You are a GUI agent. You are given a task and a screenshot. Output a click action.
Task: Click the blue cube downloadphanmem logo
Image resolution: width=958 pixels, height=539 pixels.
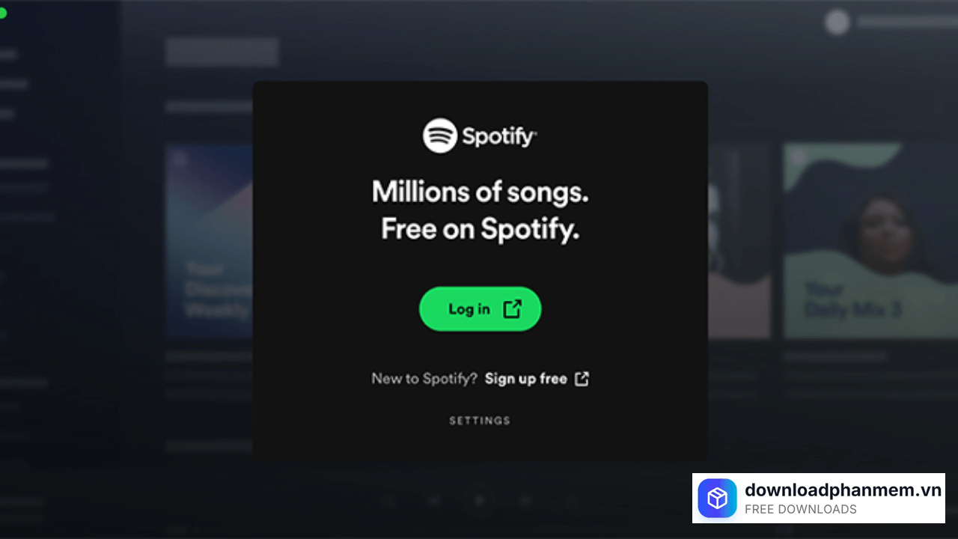pyautogui.click(x=717, y=498)
